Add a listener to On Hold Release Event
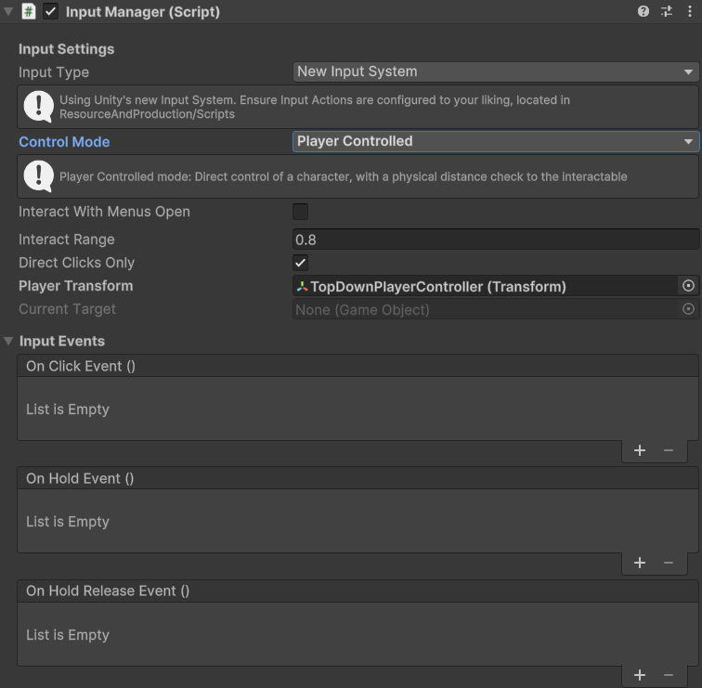Image resolution: width=702 pixels, height=688 pixels. [640, 676]
